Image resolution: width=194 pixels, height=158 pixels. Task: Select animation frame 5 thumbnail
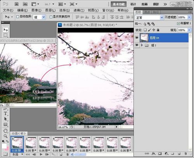point(71,143)
